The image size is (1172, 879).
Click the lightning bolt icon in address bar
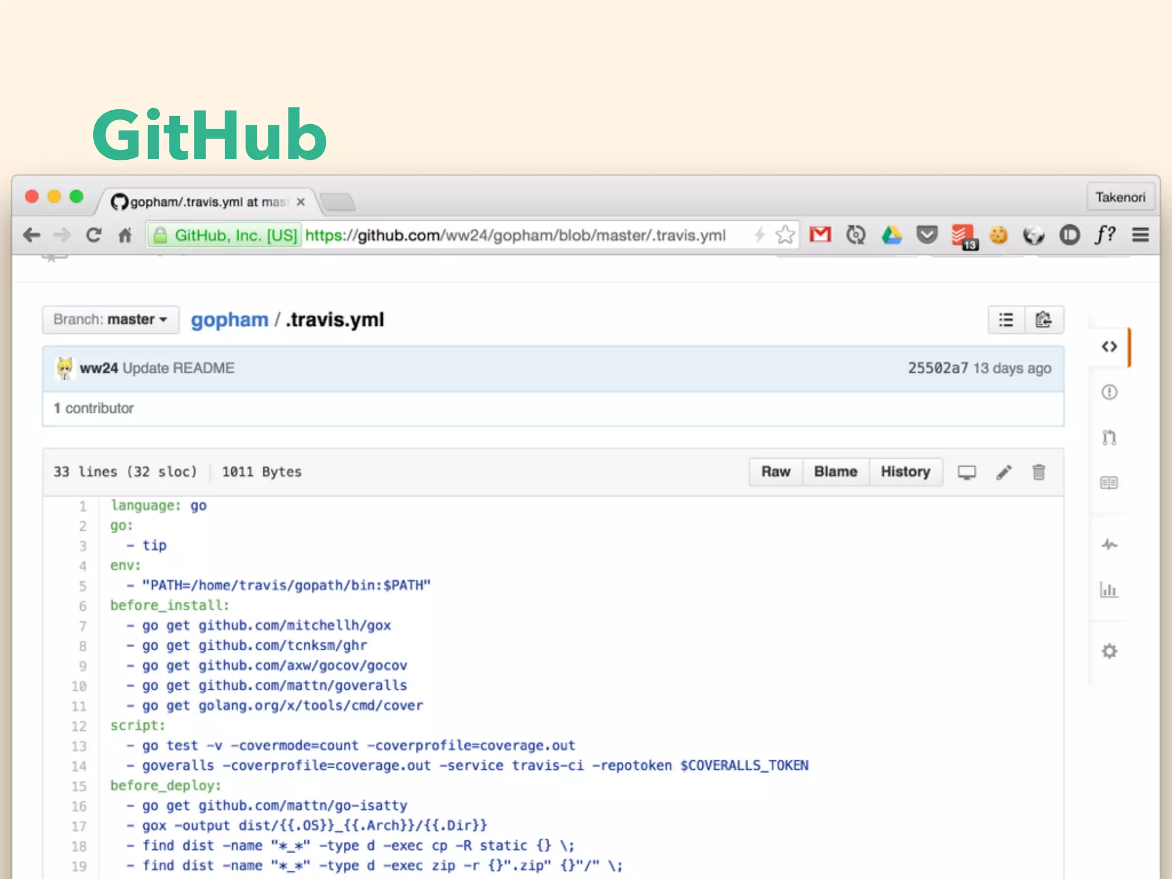[x=759, y=235]
